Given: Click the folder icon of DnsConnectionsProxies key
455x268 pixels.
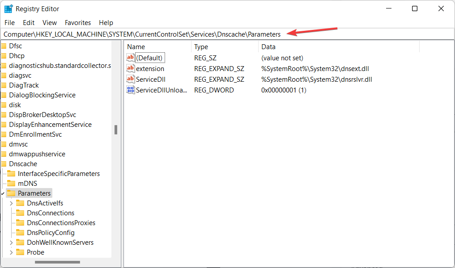Looking at the screenshot, I should tap(20, 222).
